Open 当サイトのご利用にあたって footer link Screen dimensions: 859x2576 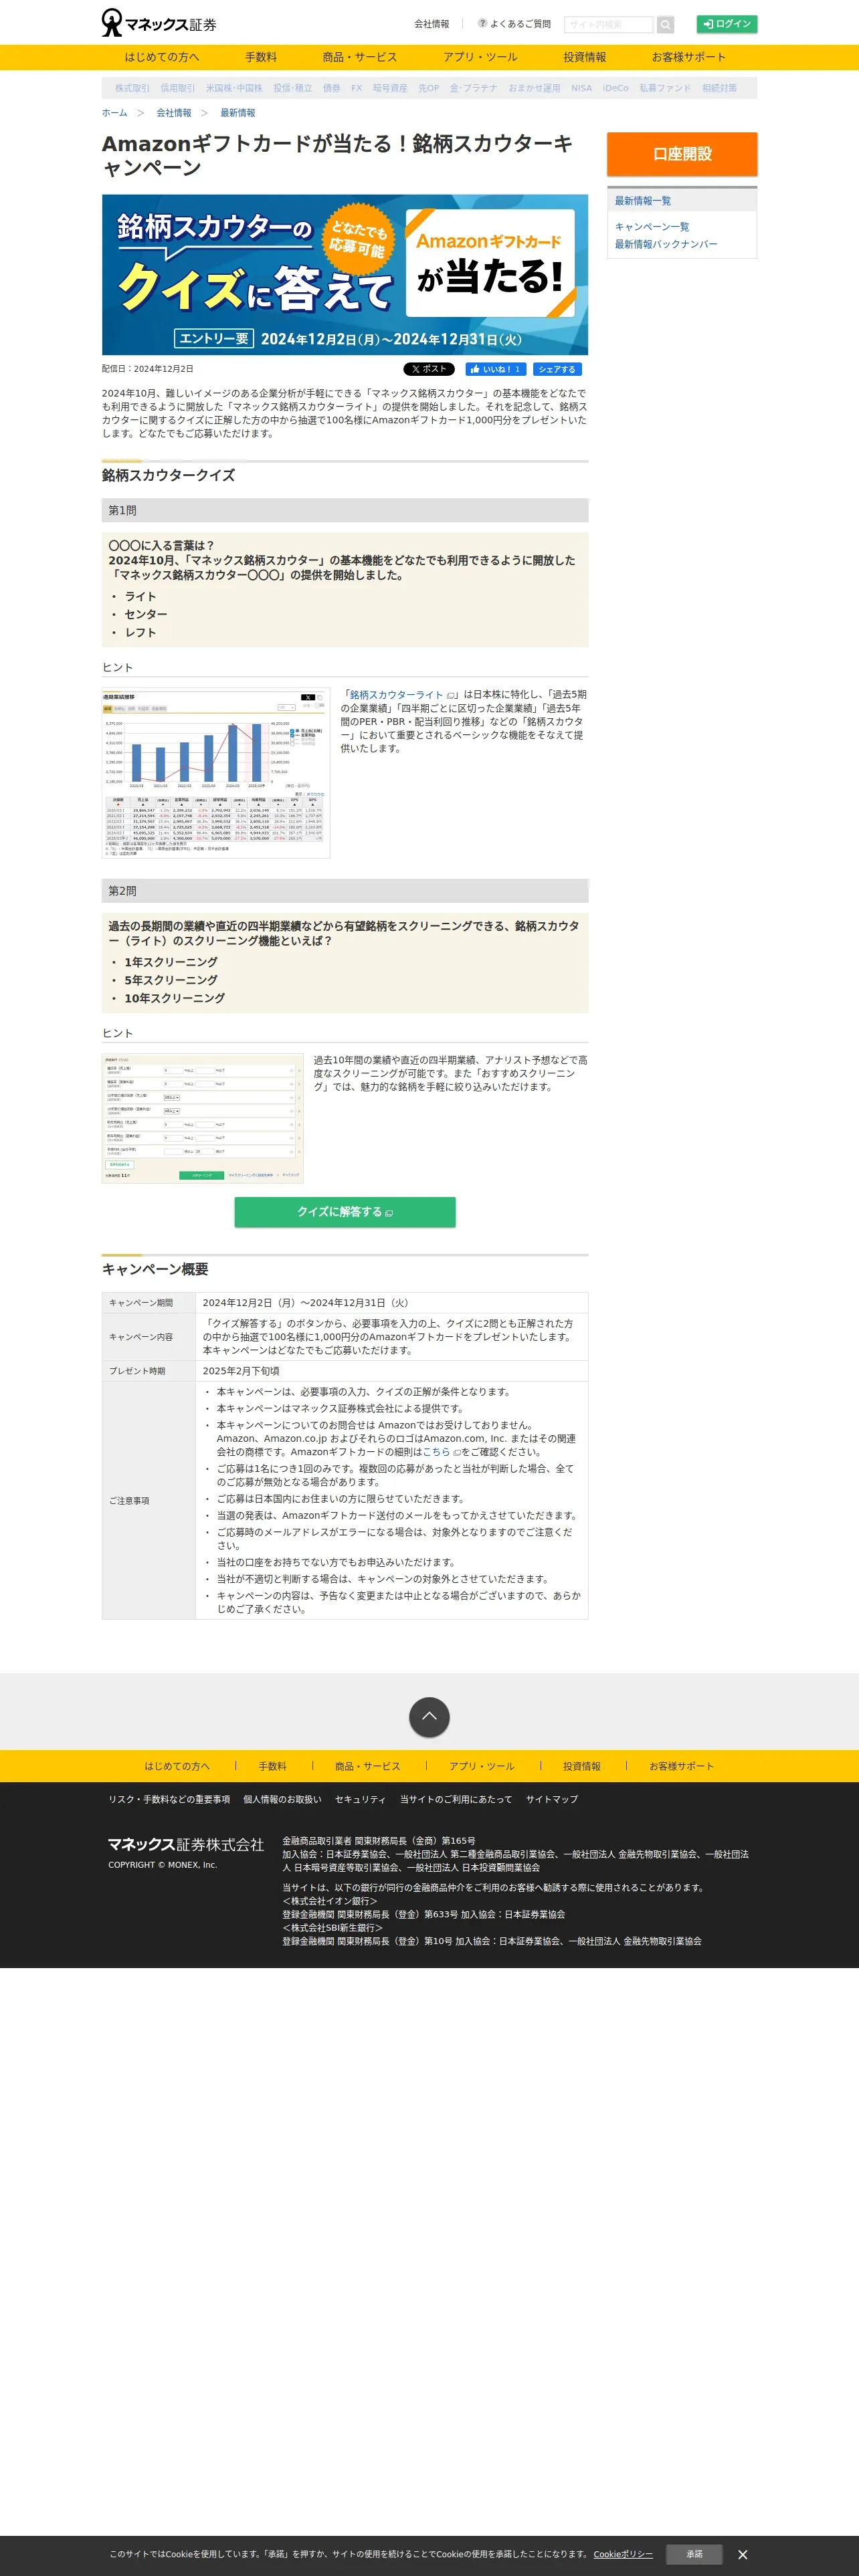tap(456, 1799)
